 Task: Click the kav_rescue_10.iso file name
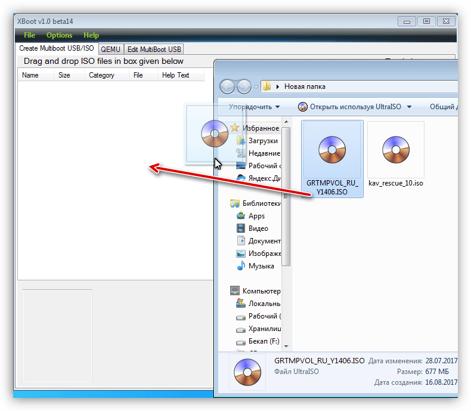click(x=396, y=183)
